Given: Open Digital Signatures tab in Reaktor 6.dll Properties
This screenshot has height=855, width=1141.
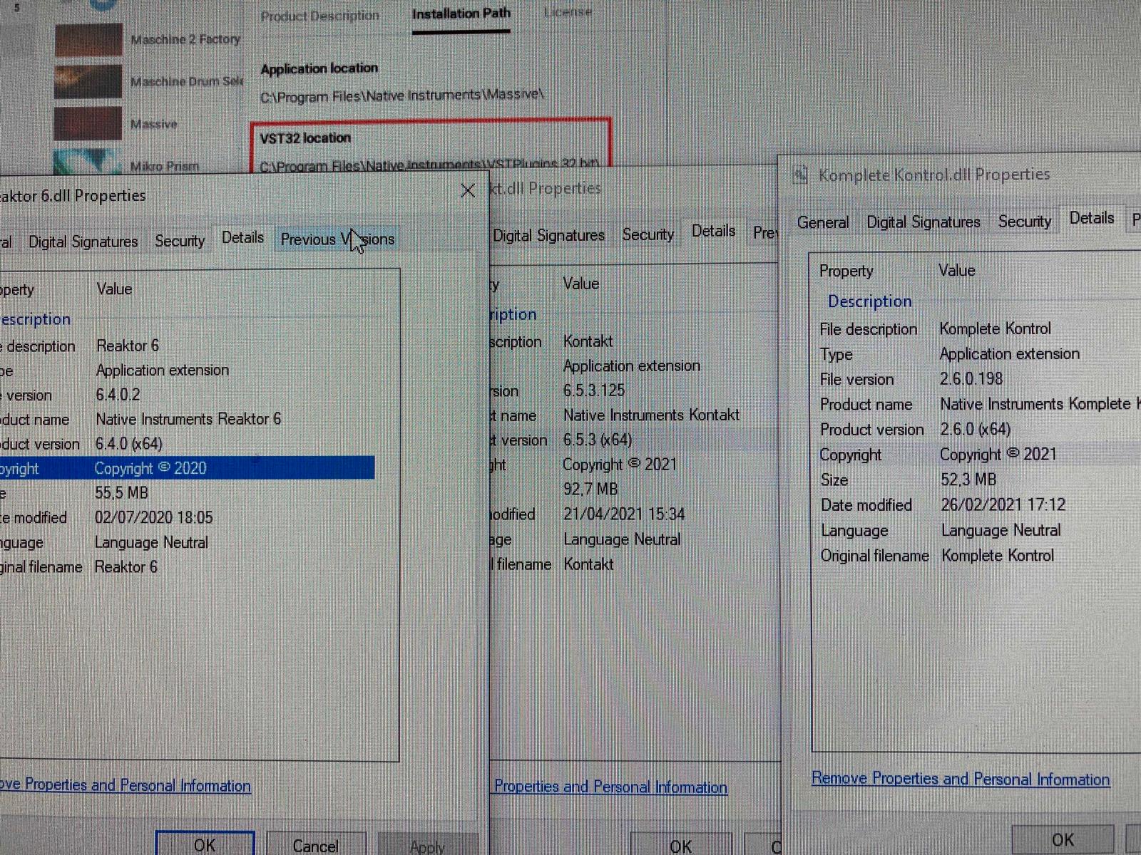Looking at the screenshot, I should [x=83, y=242].
